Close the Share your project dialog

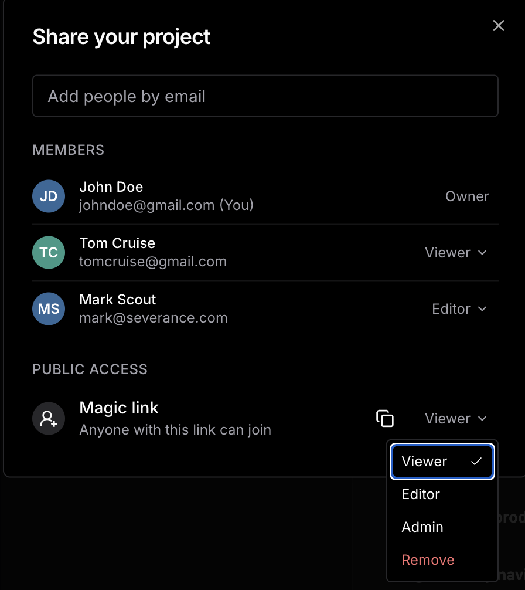pyautogui.click(x=498, y=26)
